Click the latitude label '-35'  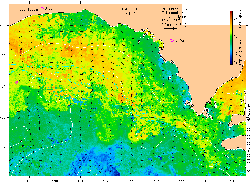pos(3,117)
